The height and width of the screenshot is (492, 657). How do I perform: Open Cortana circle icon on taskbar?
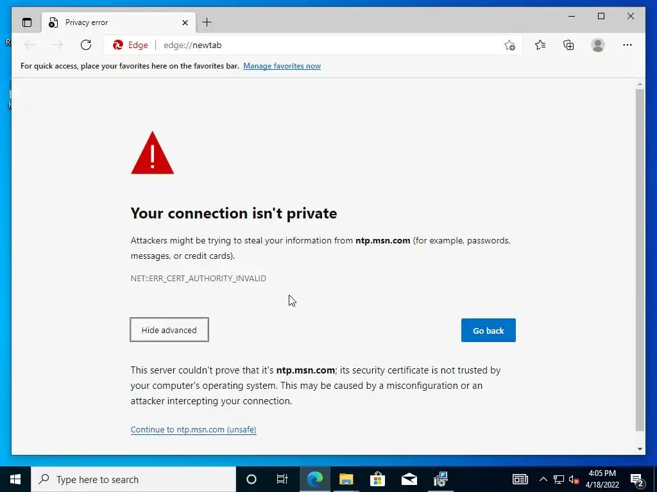tap(252, 479)
